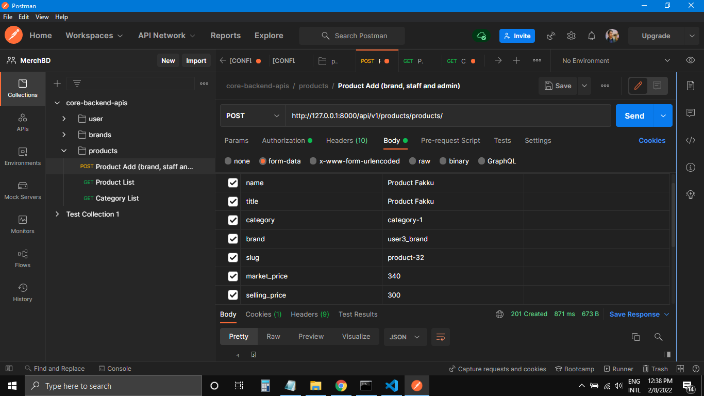Viewport: 704px width, 396px height.
Task: Open the JSON response format dropdown
Action: click(x=405, y=337)
